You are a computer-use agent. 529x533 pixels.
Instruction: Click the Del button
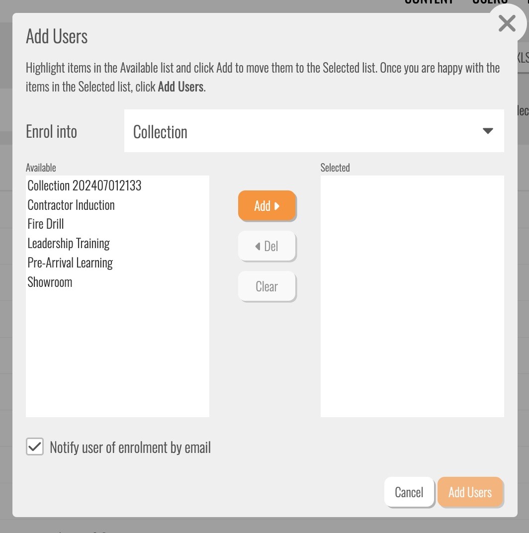tap(267, 246)
